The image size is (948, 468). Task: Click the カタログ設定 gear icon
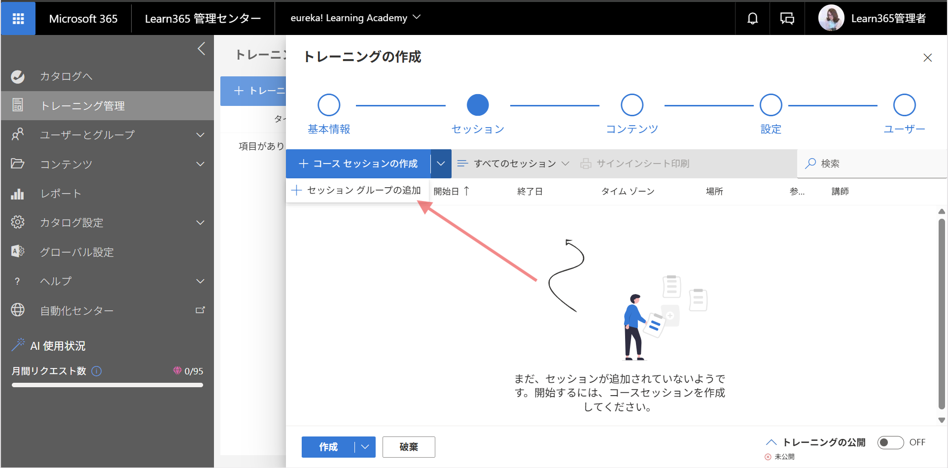point(18,222)
